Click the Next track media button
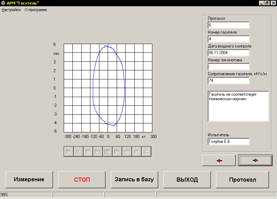277x199 pixels. 98,152
